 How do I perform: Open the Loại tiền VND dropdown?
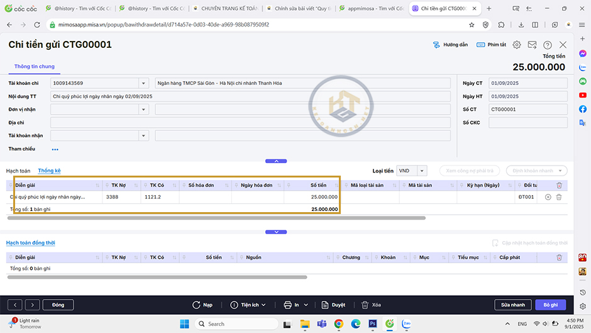coord(422,171)
